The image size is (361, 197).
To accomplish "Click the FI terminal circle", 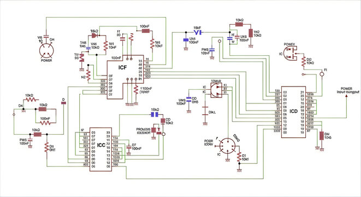I will point(322,74).
